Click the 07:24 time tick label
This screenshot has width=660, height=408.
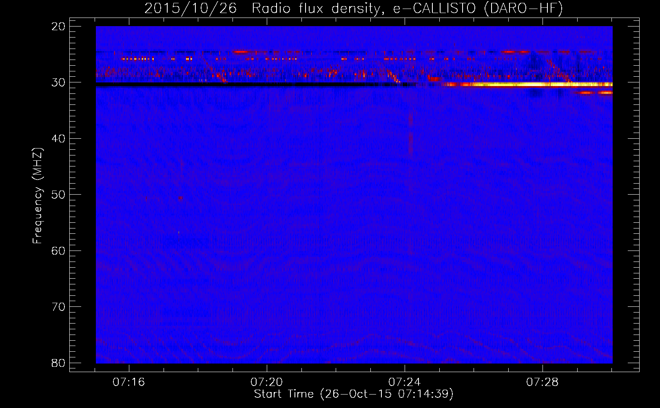(x=405, y=382)
